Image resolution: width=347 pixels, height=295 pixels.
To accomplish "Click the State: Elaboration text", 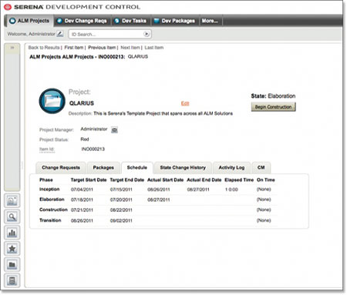I will 273,96.
